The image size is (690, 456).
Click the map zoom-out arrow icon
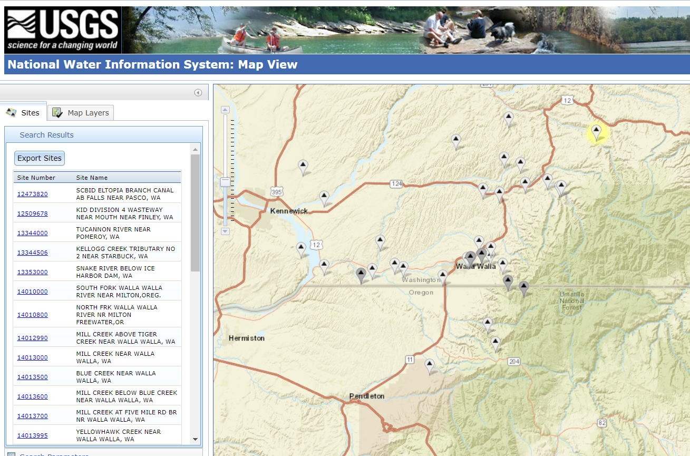(x=225, y=231)
